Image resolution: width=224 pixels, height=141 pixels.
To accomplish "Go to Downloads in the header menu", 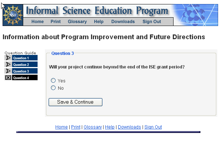I will coord(123,22).
